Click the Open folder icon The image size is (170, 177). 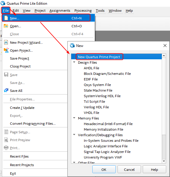click(x=6, y=26)
